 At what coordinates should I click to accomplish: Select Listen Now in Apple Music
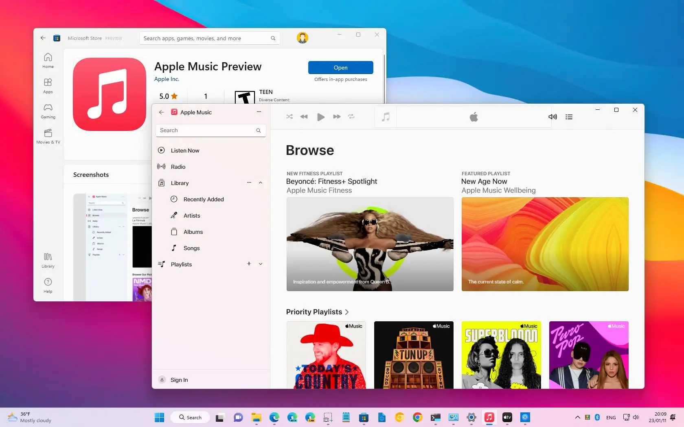tap(184, 150)
